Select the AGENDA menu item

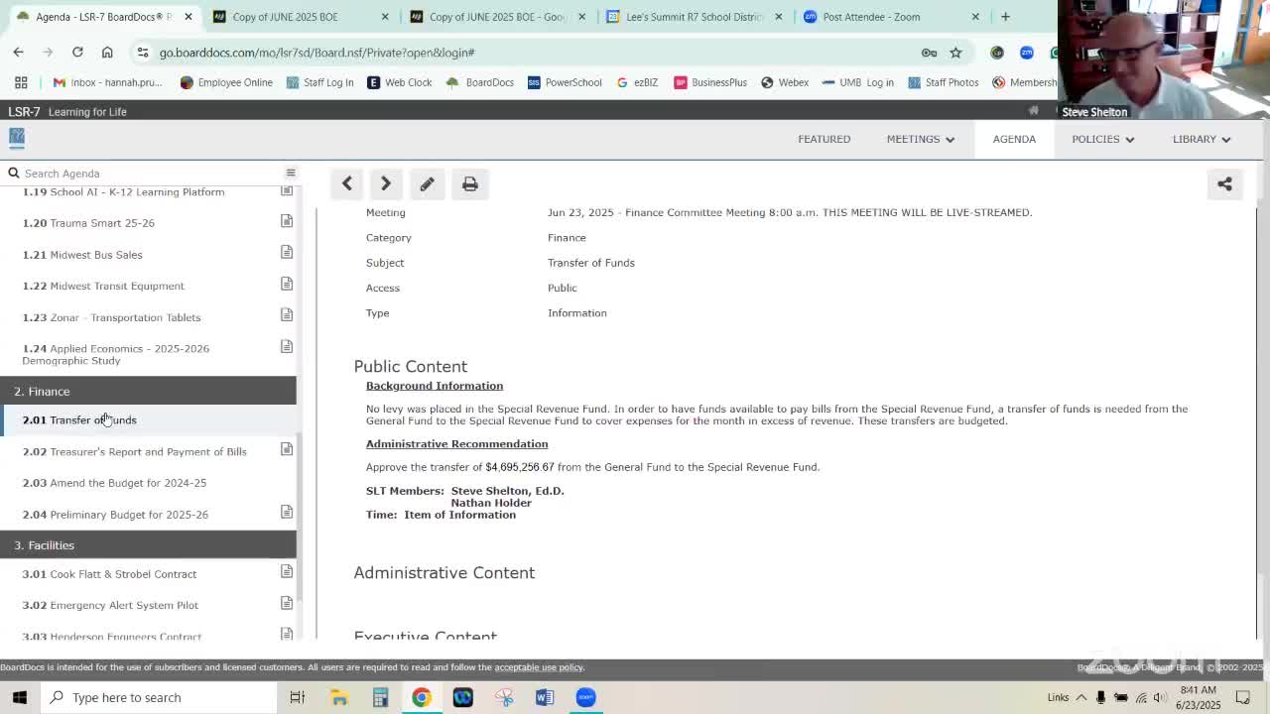pyautogui.click(x=1014, y=139)
